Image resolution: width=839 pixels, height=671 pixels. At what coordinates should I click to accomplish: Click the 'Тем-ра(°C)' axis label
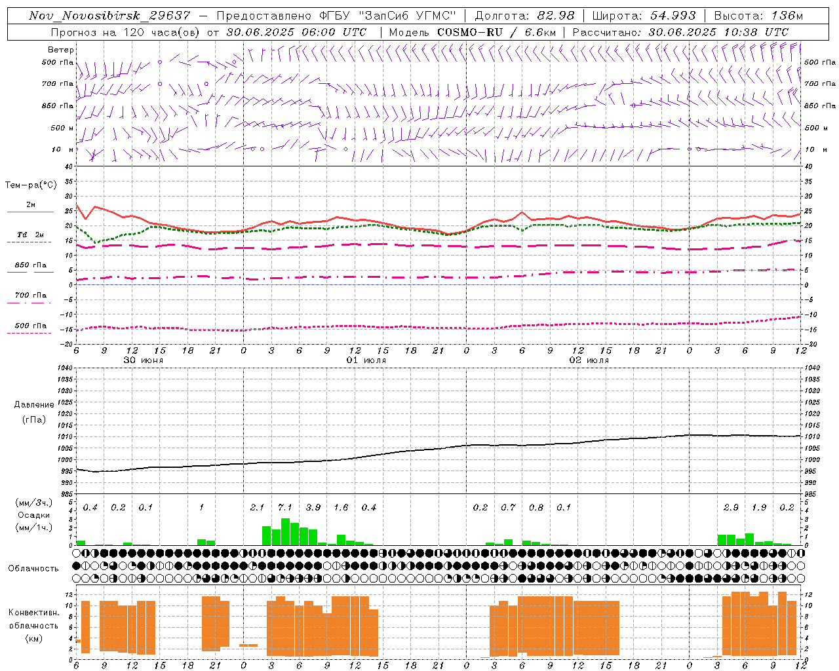click(x=31, y=185)
